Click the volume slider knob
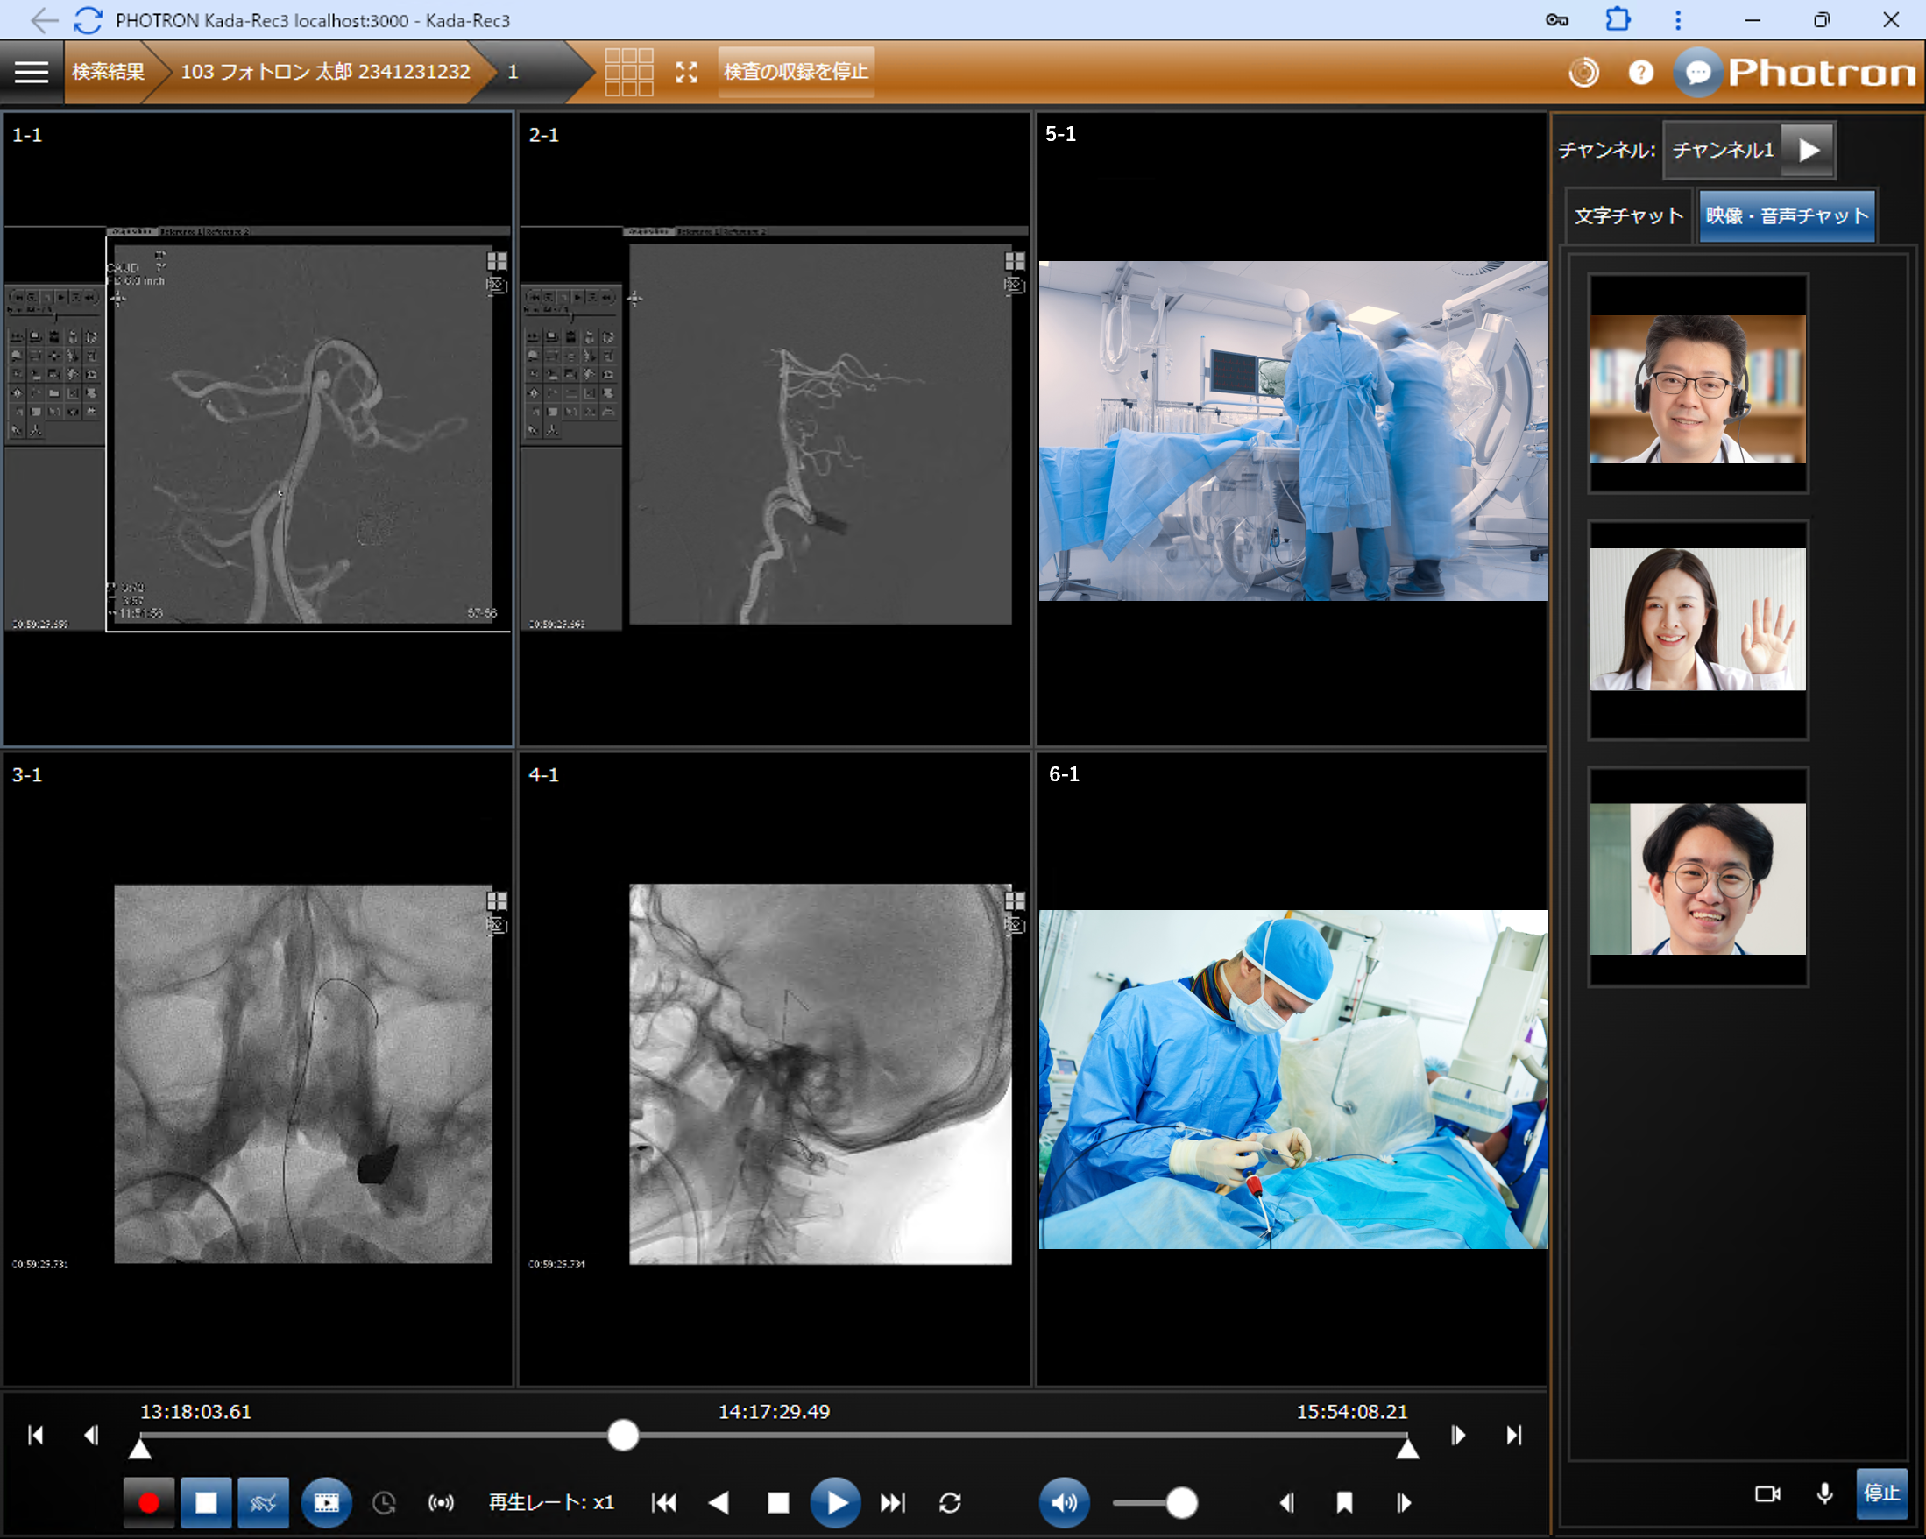 pos(1181,1502)
